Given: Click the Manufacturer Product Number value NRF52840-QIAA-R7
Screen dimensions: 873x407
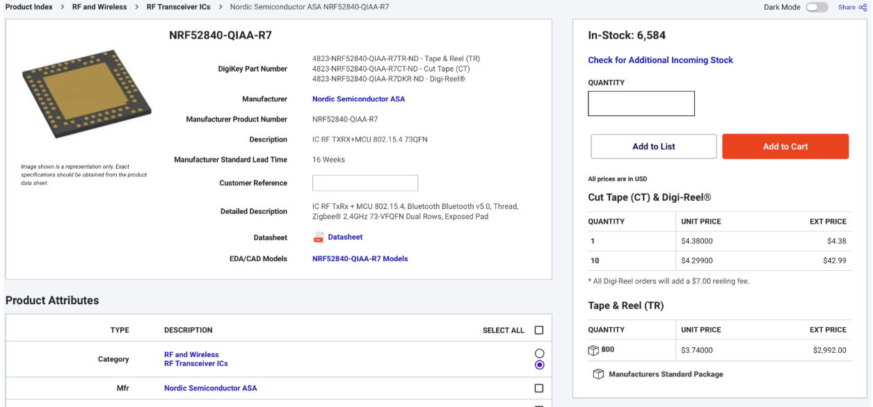Looking at the screenshot, I should [345, 119].
